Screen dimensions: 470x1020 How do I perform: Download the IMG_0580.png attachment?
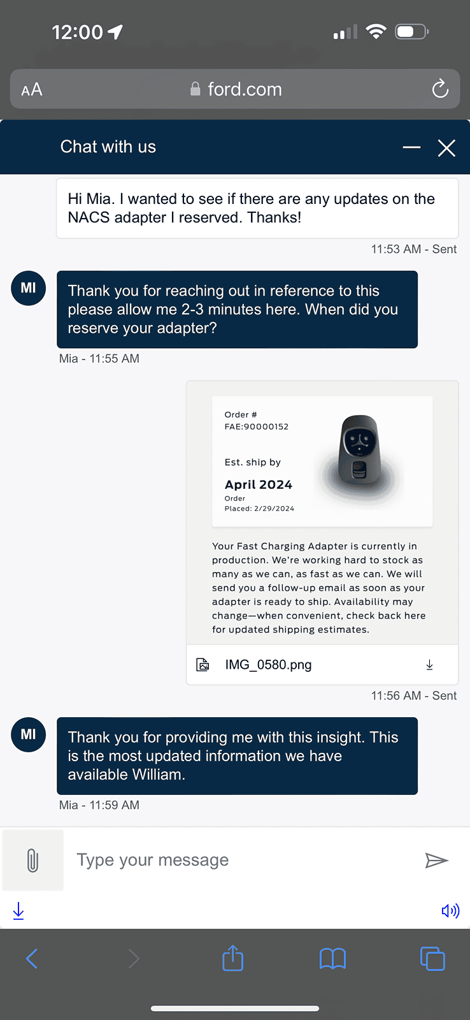click(430, 665)
